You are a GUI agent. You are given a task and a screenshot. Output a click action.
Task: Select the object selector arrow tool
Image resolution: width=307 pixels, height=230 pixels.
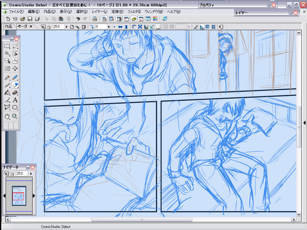(15, 54)
